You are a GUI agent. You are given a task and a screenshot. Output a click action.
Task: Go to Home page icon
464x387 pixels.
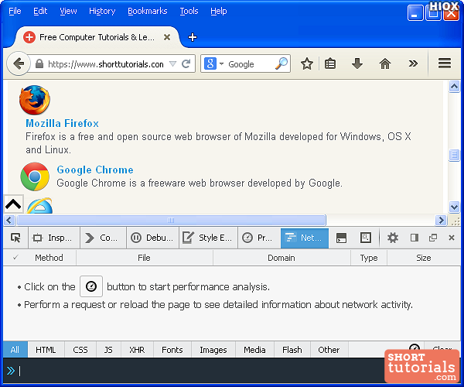(385, 63)
